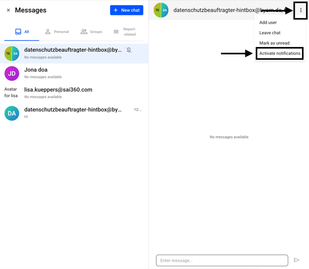Click the DA avatar in chat list
309x269 pixels.
tap(12, 113)
